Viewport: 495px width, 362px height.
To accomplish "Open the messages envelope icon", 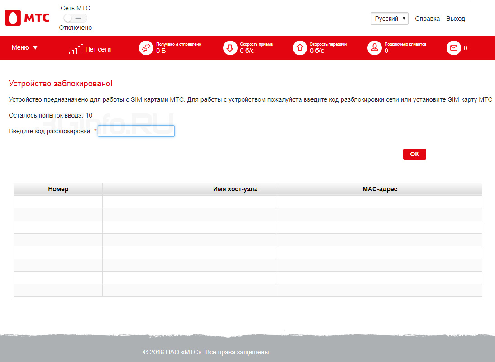I will 454,48.
